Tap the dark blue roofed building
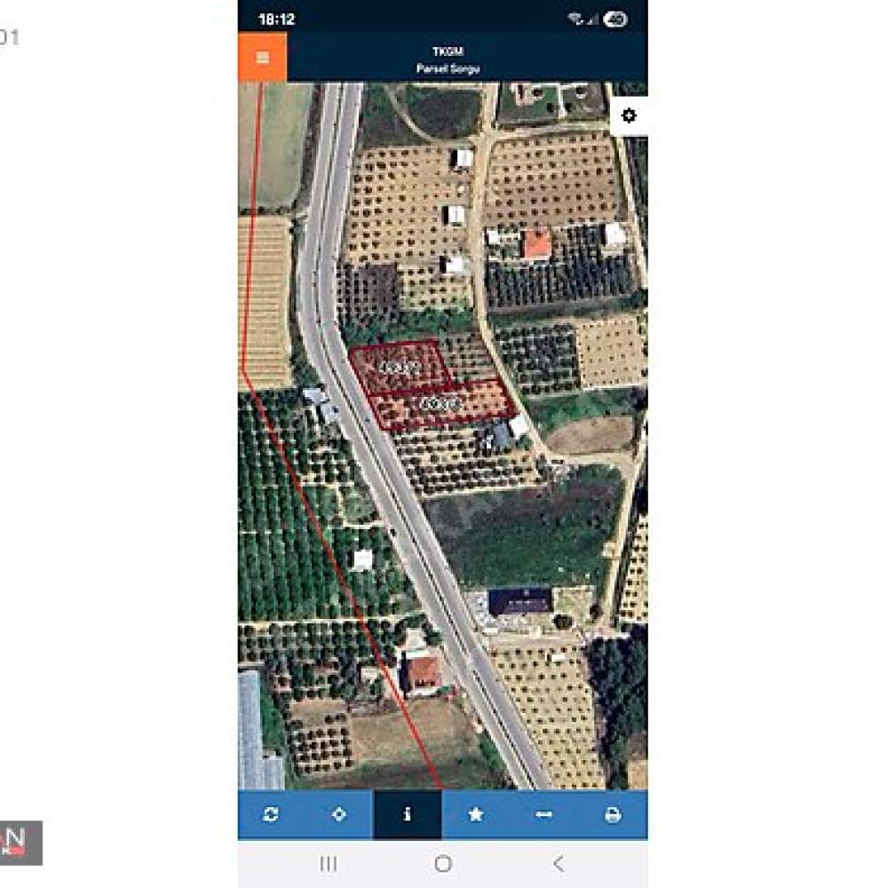 coord(519,601)
